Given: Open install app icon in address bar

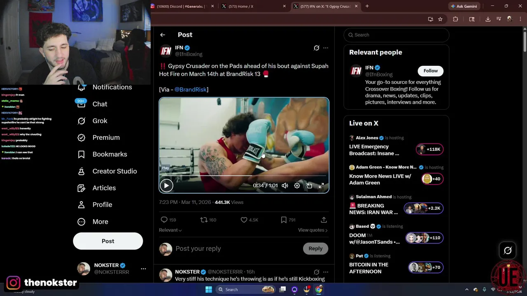Looking at the screenshot, I should [431, 19].
